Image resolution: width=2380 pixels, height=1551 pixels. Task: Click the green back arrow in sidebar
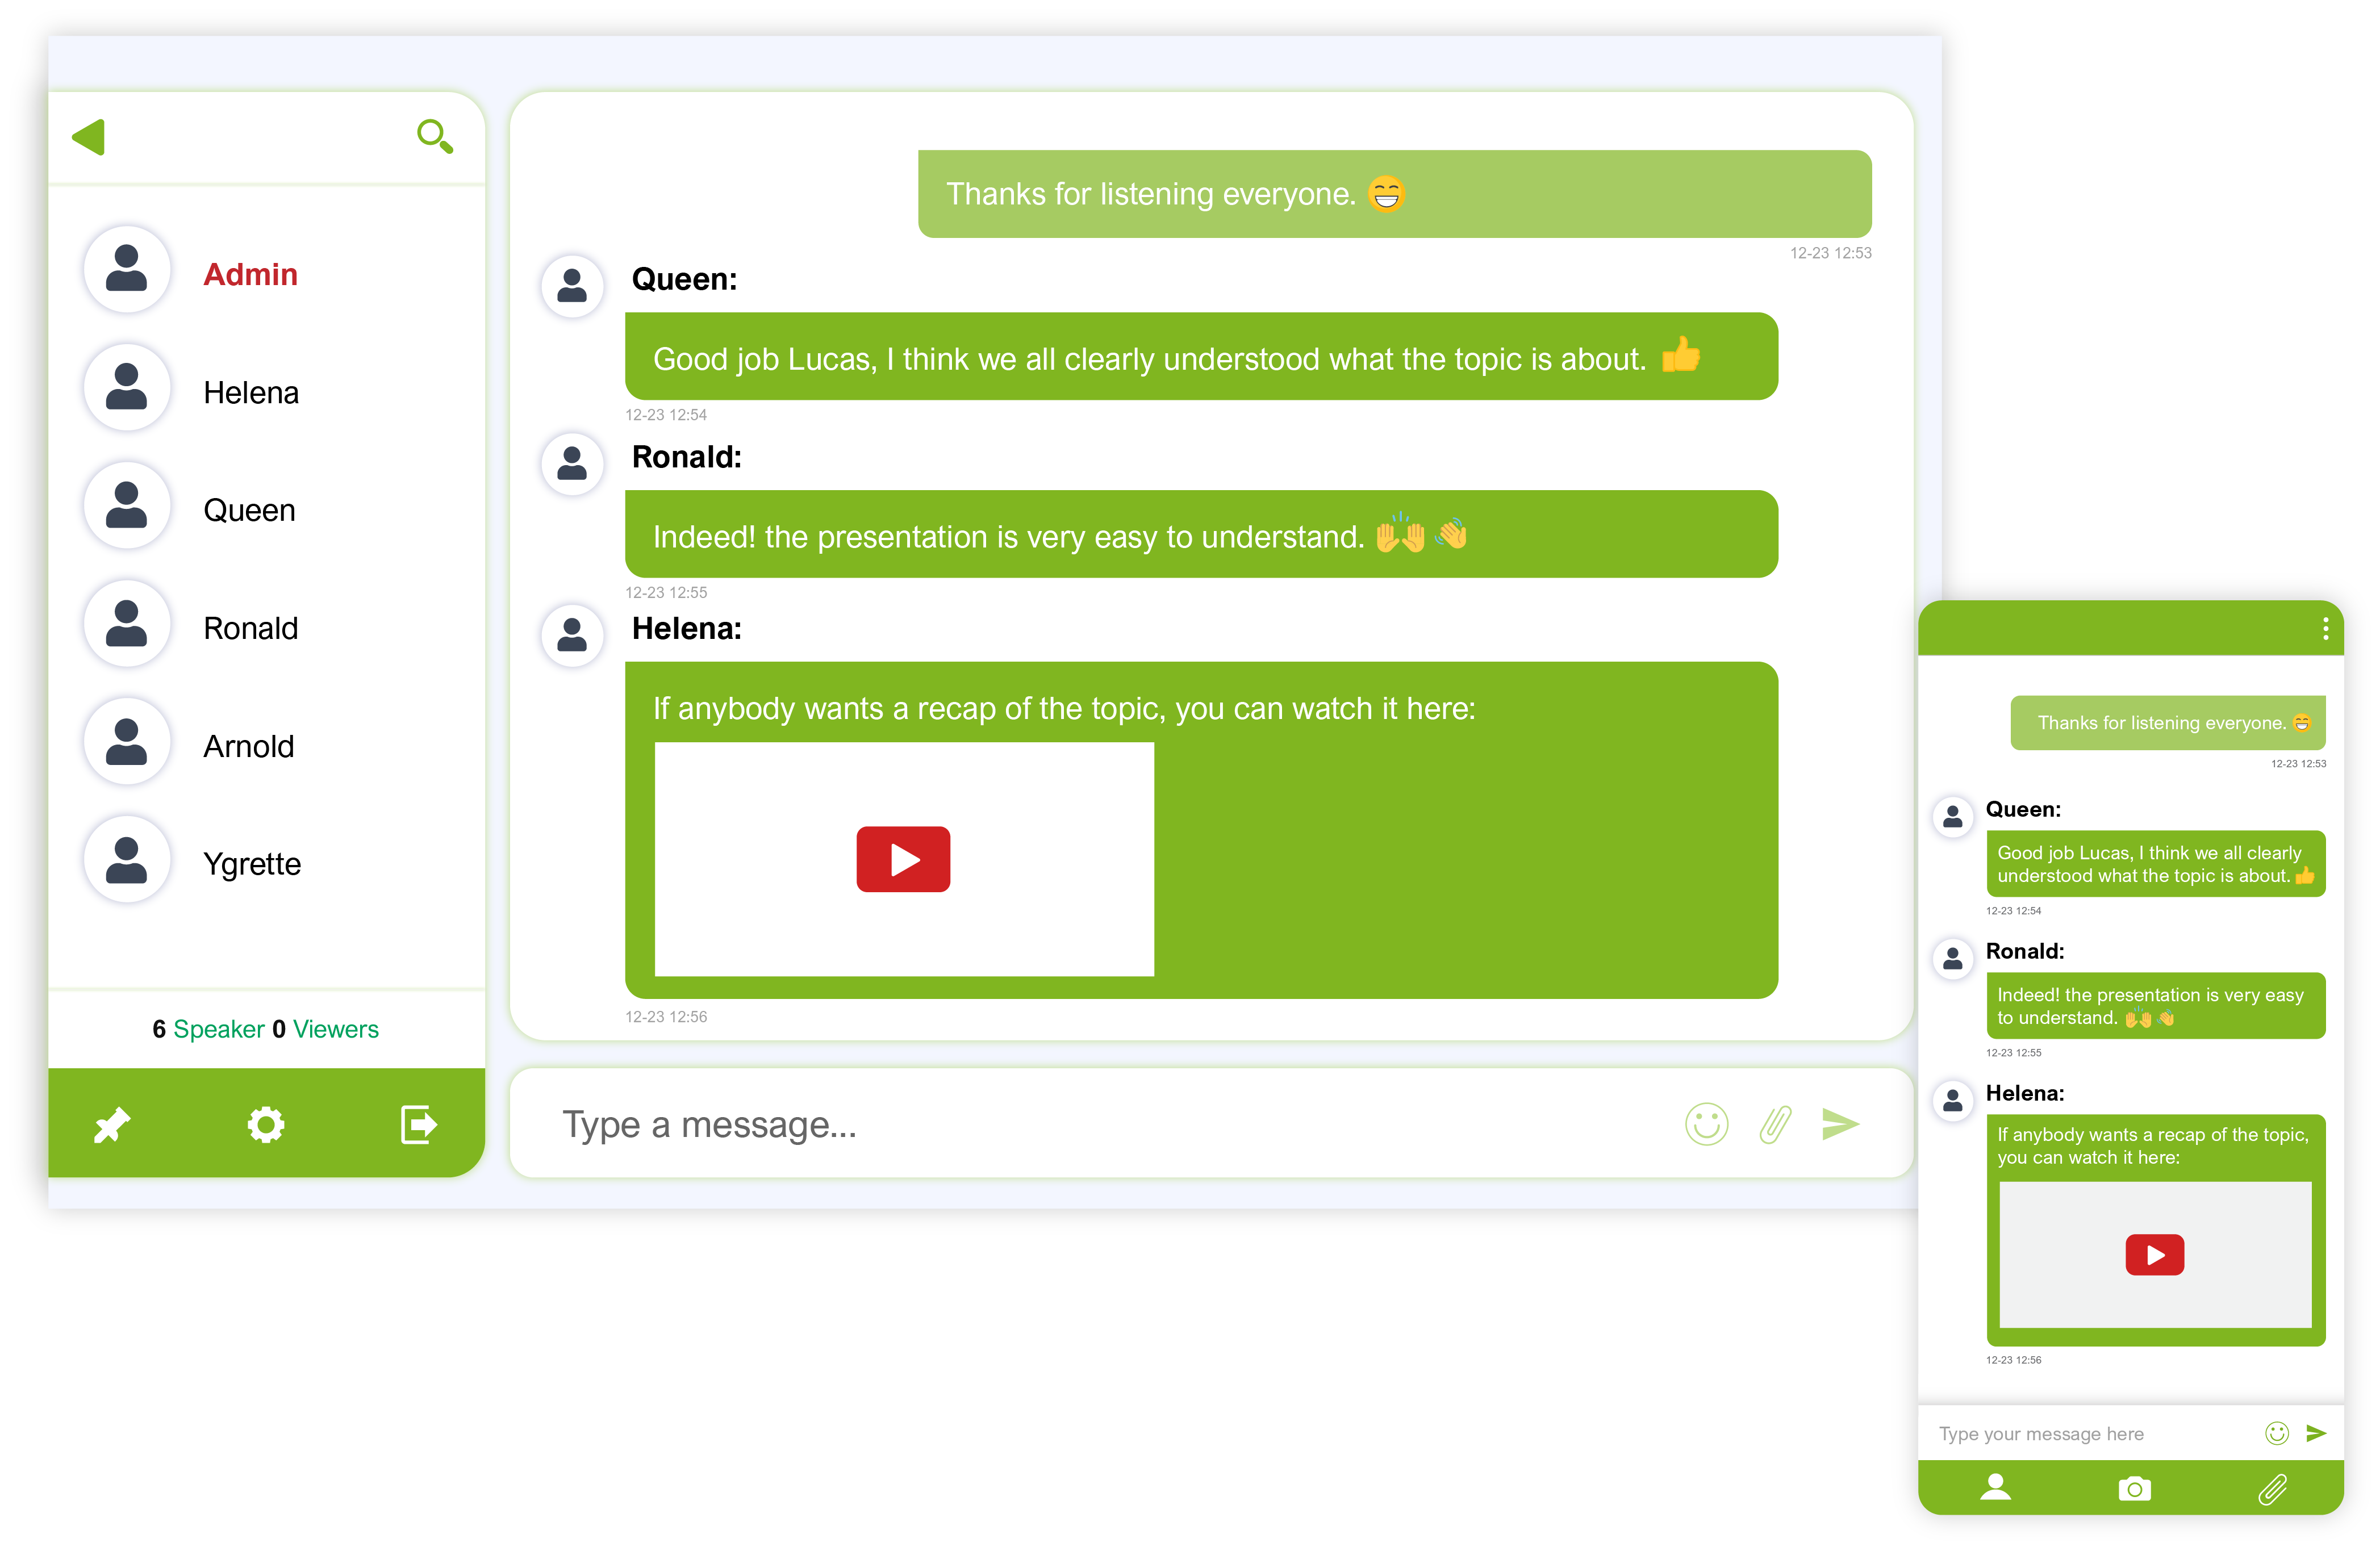[x=89, y=137]
